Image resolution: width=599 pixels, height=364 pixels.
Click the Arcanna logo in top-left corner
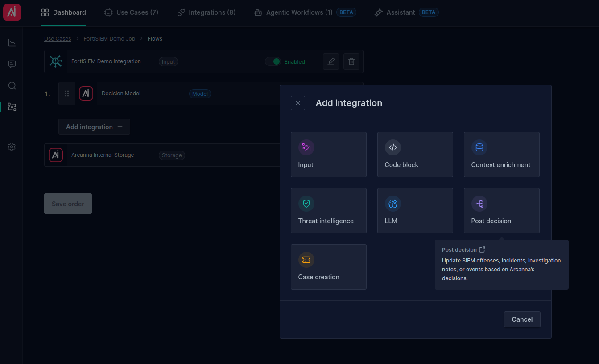[12, 12]
